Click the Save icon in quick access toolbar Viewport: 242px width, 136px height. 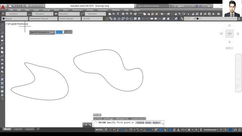click(x=19, y=6)
